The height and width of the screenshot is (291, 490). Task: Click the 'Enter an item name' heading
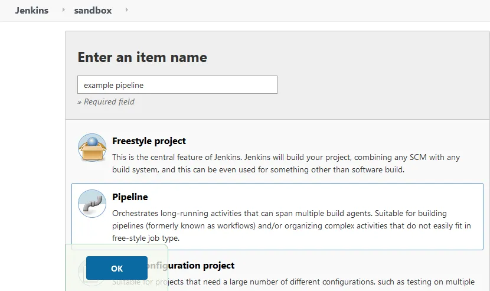pyautogui.click(x=142, y=57)
